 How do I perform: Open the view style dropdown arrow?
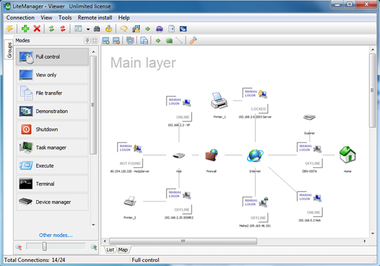tap(88, 29)
